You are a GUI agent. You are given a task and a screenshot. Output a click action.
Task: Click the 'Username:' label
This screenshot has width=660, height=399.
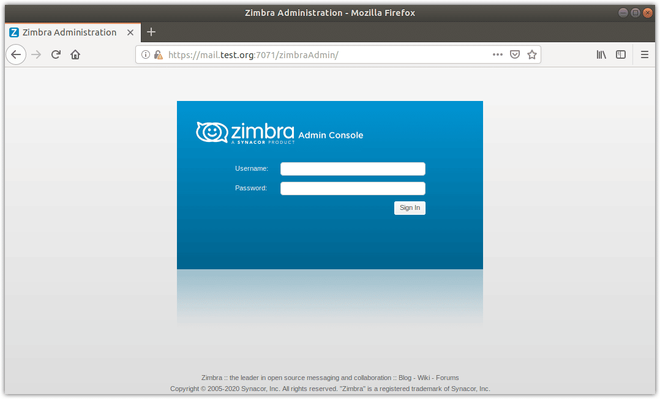[x=252, y=168]
